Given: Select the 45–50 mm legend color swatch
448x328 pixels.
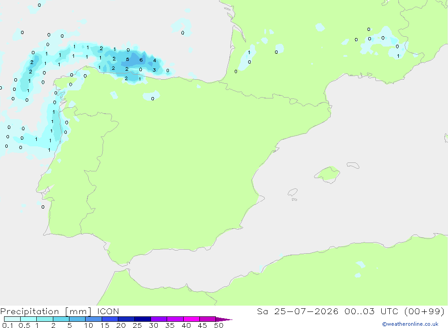Looking at the screenshot, I should (207, 319).
